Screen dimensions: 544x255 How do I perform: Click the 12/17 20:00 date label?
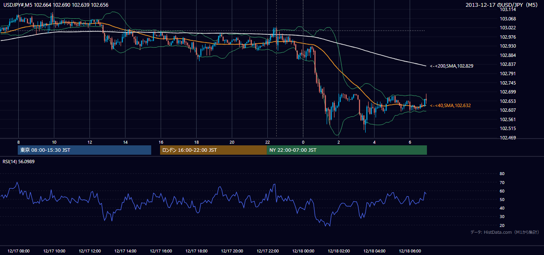[x=232, y=251]
